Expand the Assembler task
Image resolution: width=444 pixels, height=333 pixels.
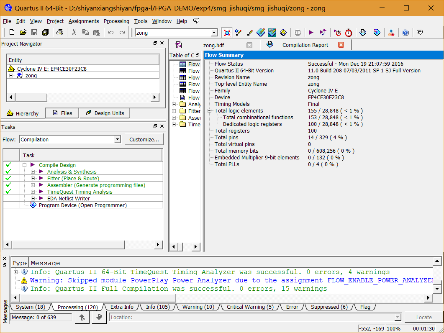(x=33, y=185)
